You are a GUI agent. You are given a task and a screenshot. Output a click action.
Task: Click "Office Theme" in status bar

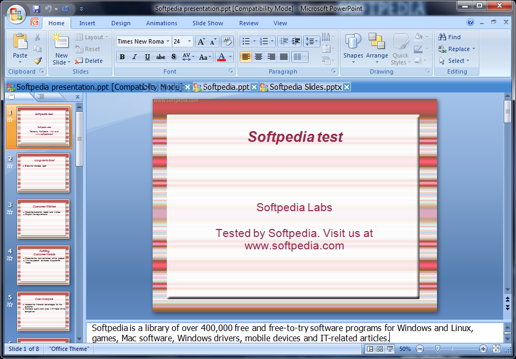pyautogui.click(x=69, y=349)
